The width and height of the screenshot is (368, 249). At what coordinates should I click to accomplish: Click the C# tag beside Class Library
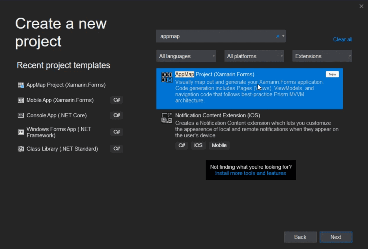[x=117, y=149]
